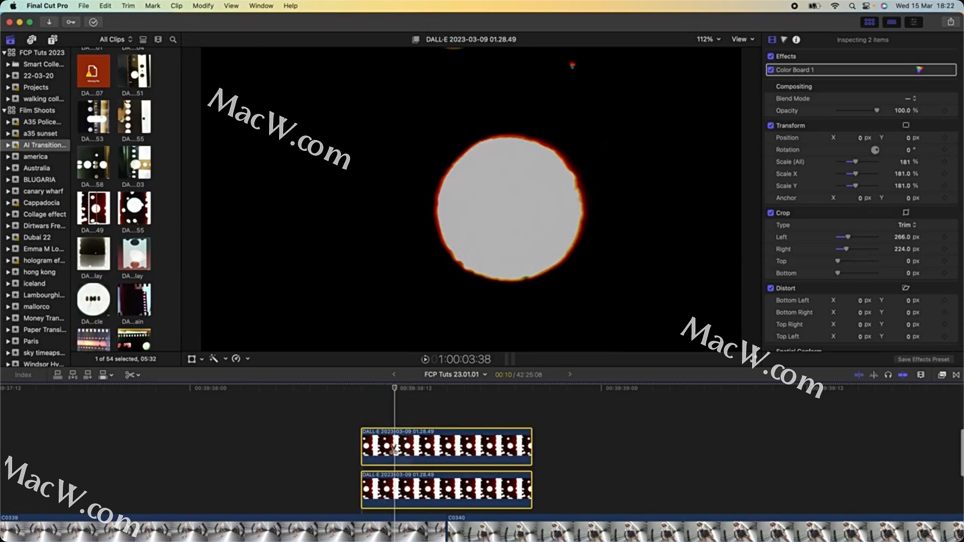Open the Clip menu
Screen dimensions: 964x542
coord(176,6)
